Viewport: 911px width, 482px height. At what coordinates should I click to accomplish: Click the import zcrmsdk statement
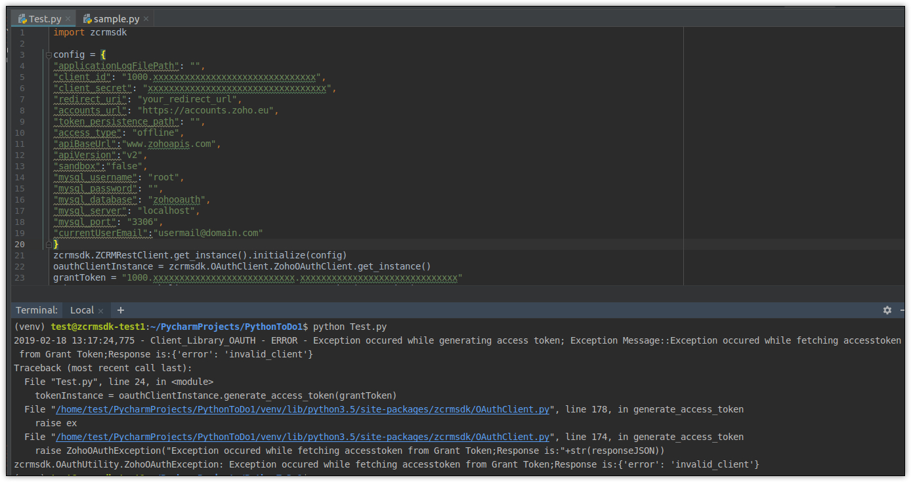tap(90, 32)
